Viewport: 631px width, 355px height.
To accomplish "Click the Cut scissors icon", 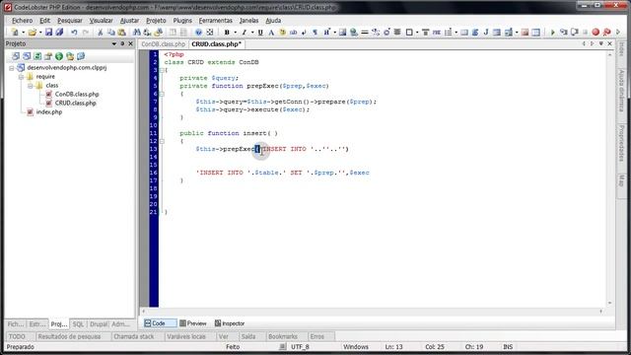I will tap(101, 33).
